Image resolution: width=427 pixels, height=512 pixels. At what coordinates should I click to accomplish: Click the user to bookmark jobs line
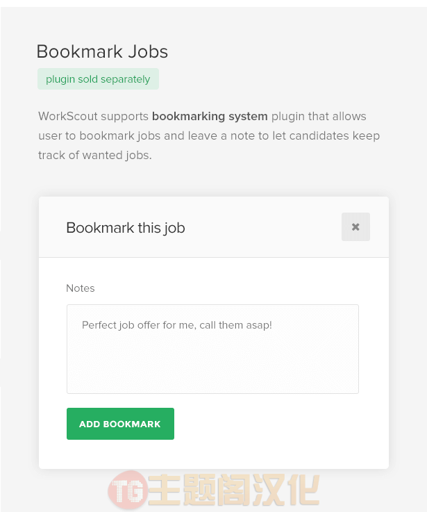[x=209, y=136]
